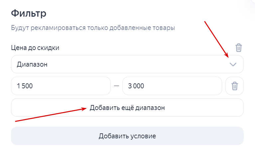Click 'Добавить ещё диапазон' button

(127, 108)
